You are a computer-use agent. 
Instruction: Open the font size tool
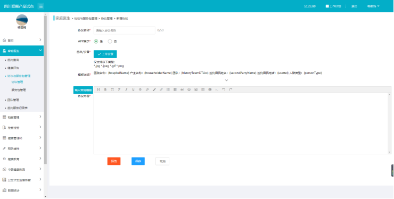(112, 90)
